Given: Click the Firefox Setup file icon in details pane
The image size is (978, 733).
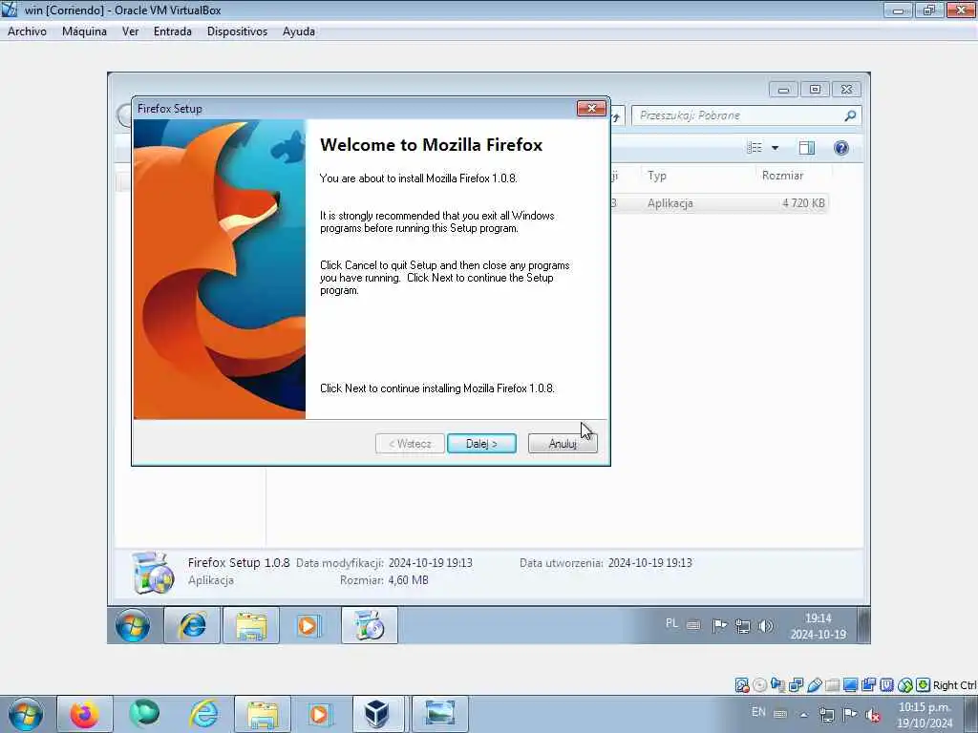Looking at the screenshot, I should tap(153, 572).
